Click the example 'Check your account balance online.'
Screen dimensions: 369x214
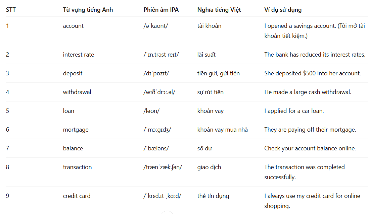(310, 148)
